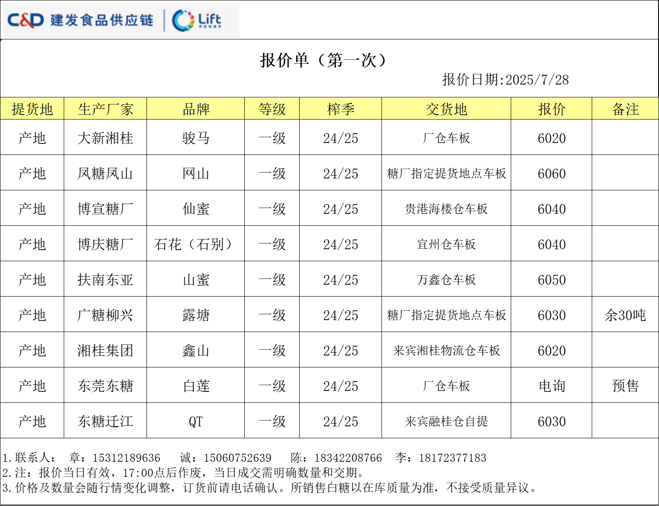Select the QT brand cell
Image resolution: width=659 pixels, height=506 pixels.
tap(196, 421)
